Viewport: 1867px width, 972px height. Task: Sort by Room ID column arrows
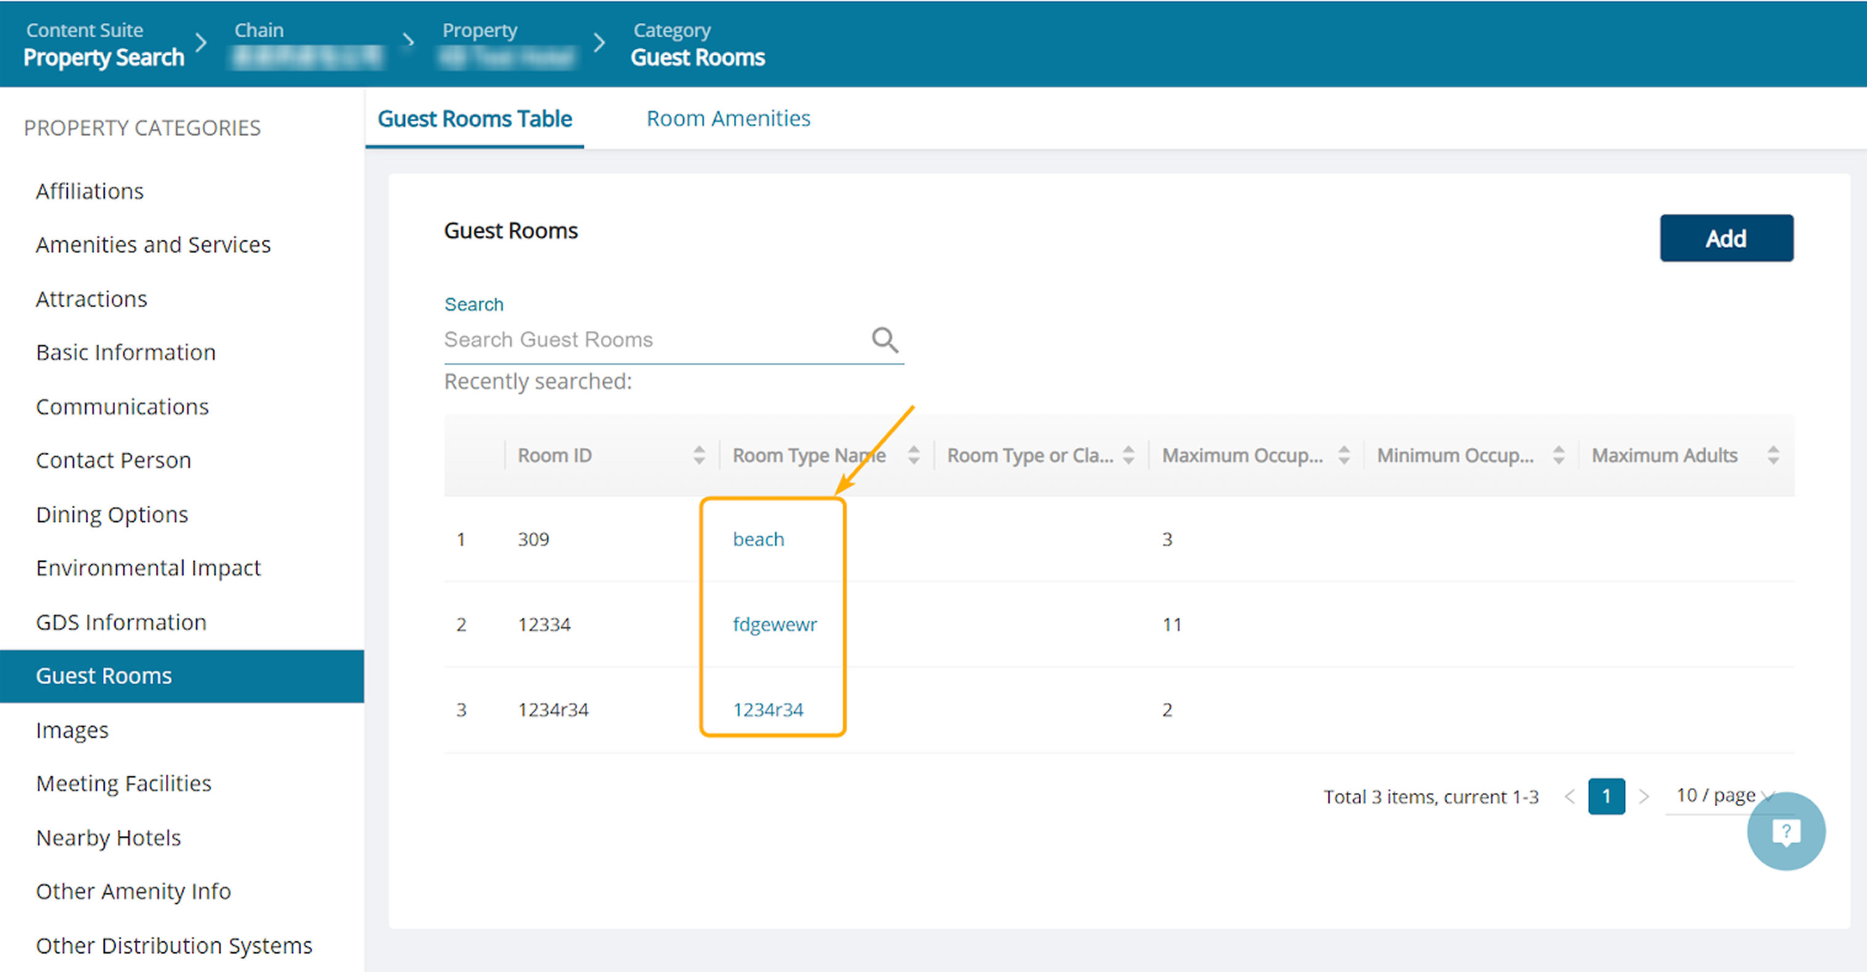pyautogui.click(x=699, y=455)
